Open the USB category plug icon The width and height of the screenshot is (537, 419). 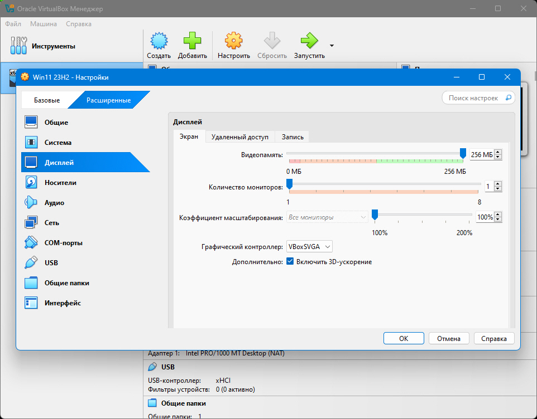[x=31, y=262]
